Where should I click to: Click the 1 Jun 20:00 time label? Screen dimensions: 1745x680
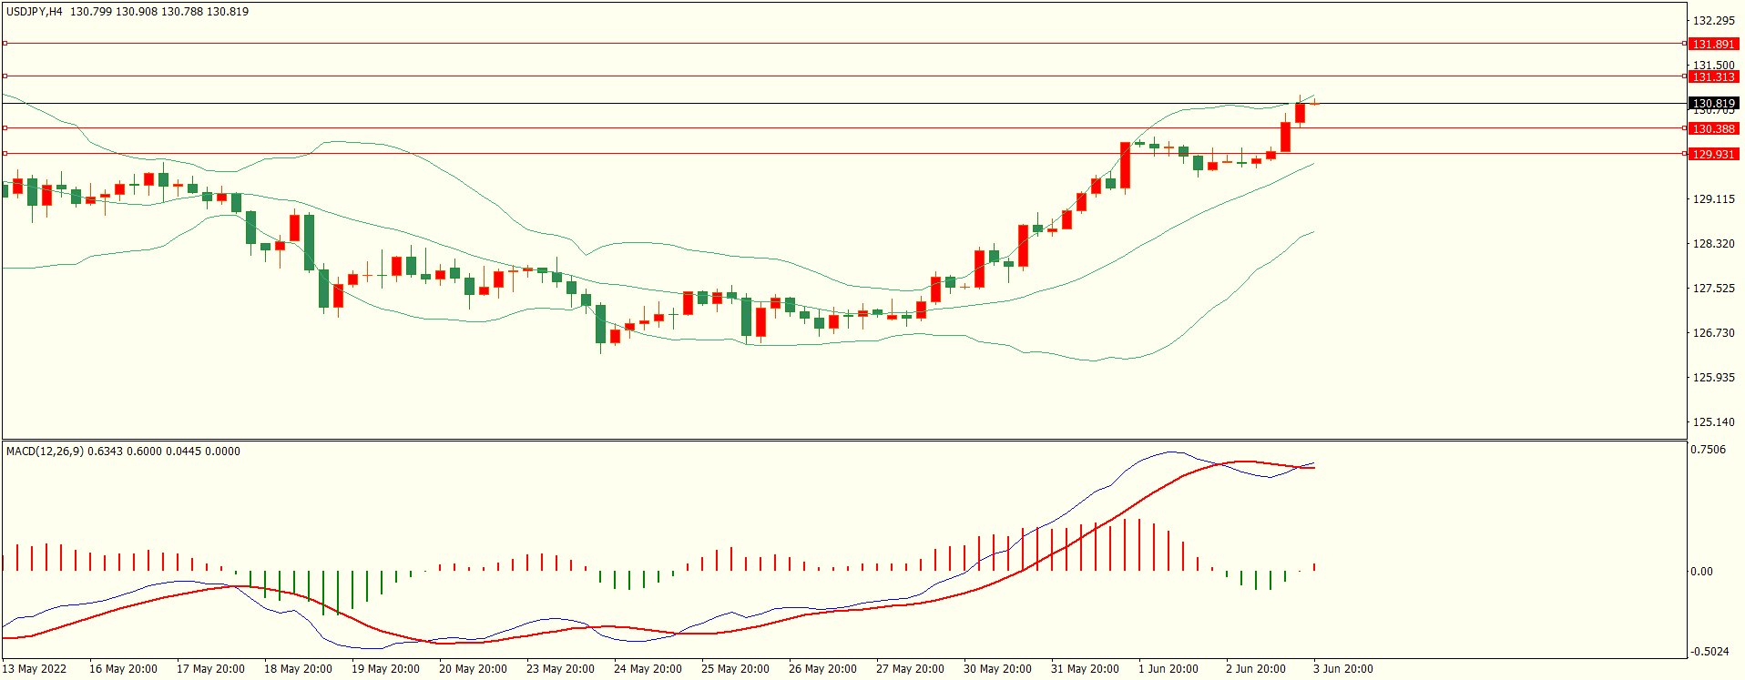(1168, 669)
